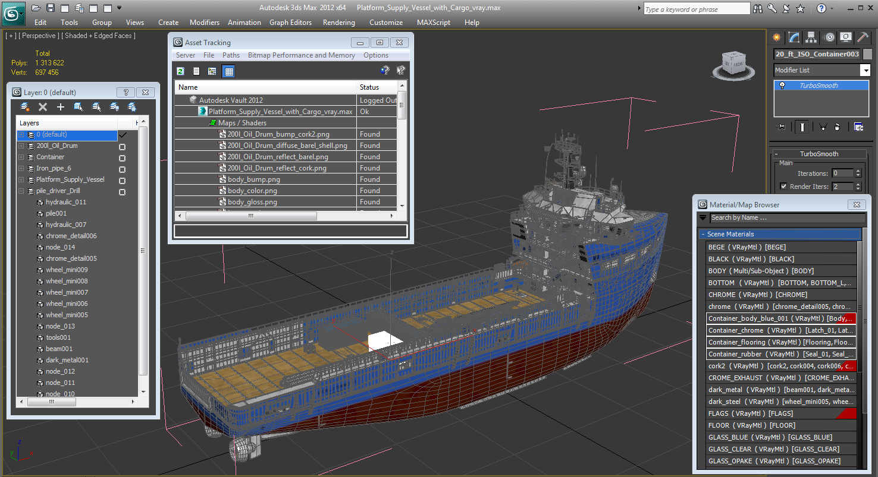
Task: Click Add Selected Objects plus icon in Layer dialog
Action: (x=61, y=107)
